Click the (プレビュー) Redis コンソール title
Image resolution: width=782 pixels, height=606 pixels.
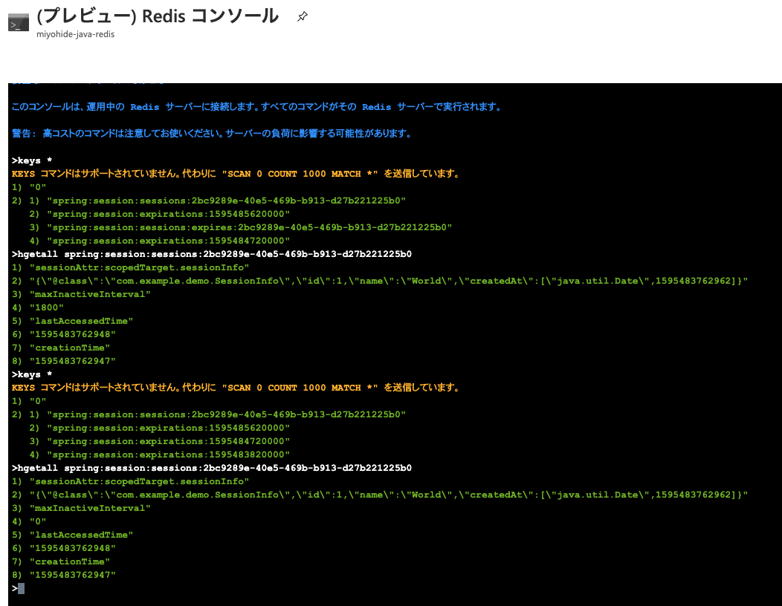(158, 16)
